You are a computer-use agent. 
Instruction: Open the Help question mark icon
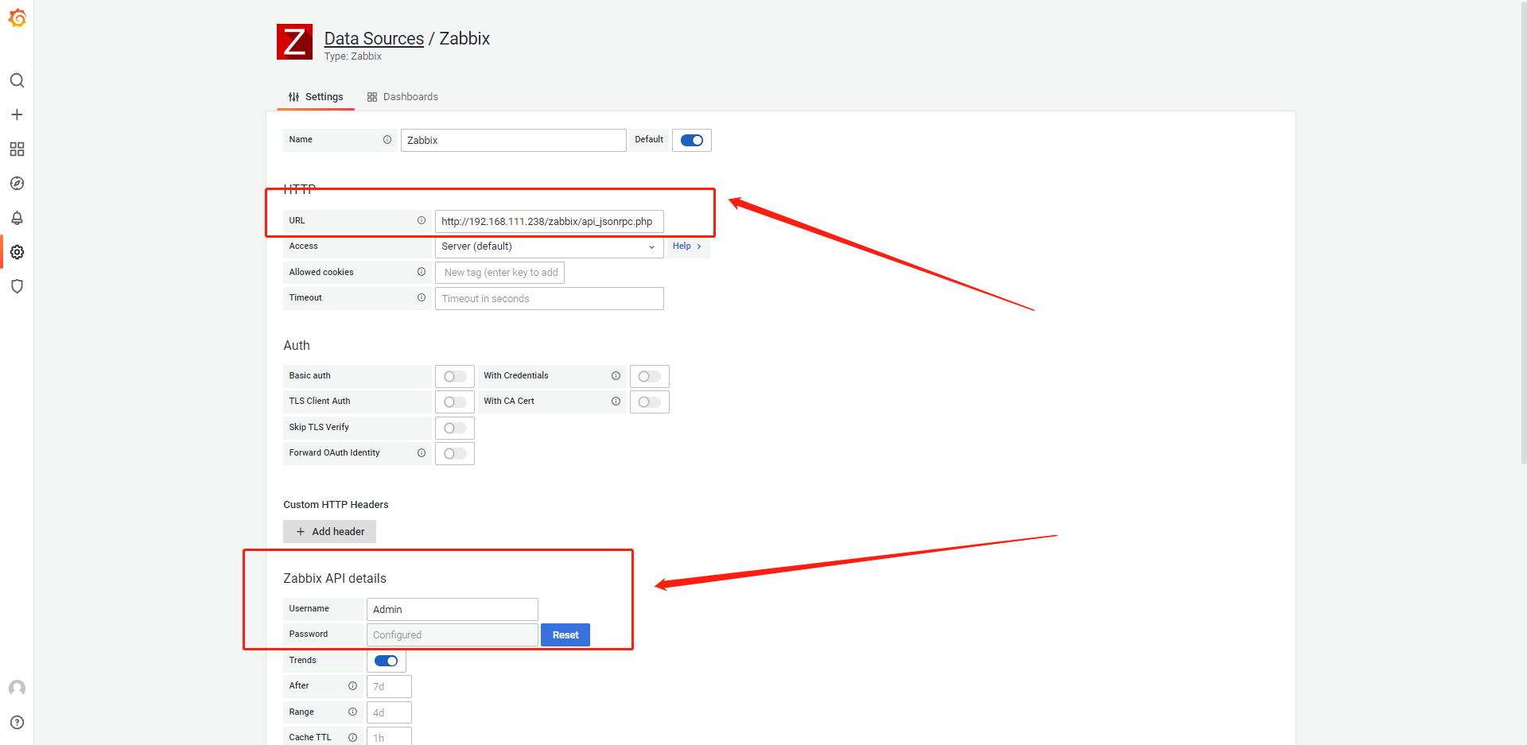click(17, 723)
